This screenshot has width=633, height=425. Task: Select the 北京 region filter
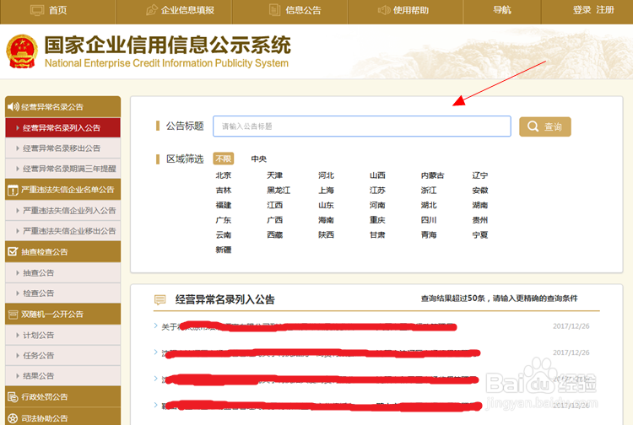point(224,175)
